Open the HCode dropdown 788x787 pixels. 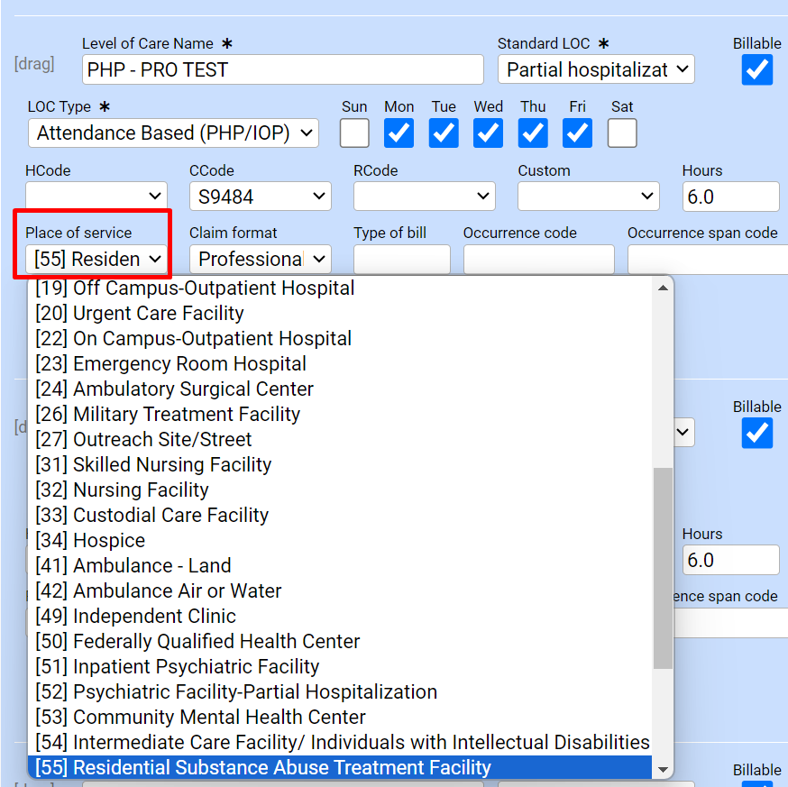[96, 196]
